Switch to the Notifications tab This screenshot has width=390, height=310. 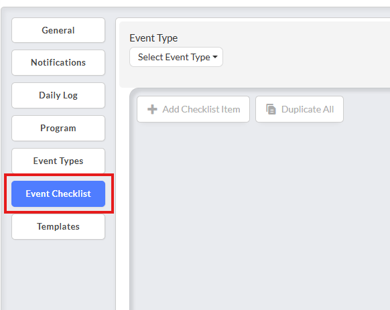(x=58, y=62)
